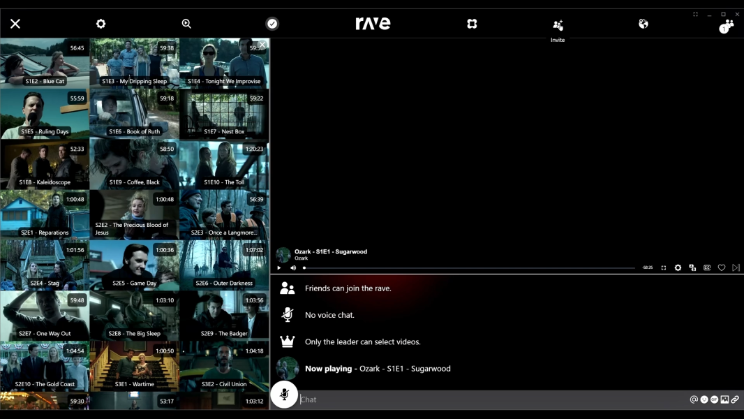Select episode S1E3 - My Dripping Sleep
This screenshot has height=419, width=744.
(x=134, y=64)
